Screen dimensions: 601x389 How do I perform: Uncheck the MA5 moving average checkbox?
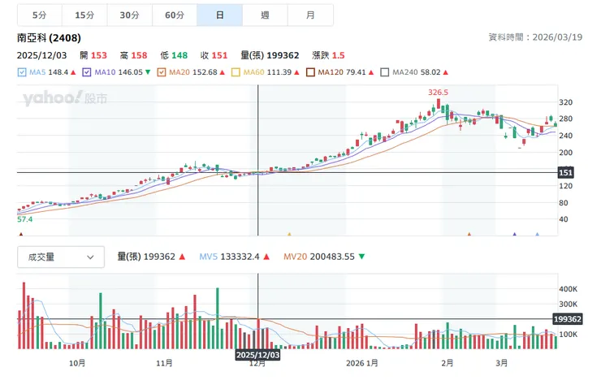[x=22, y=72]
